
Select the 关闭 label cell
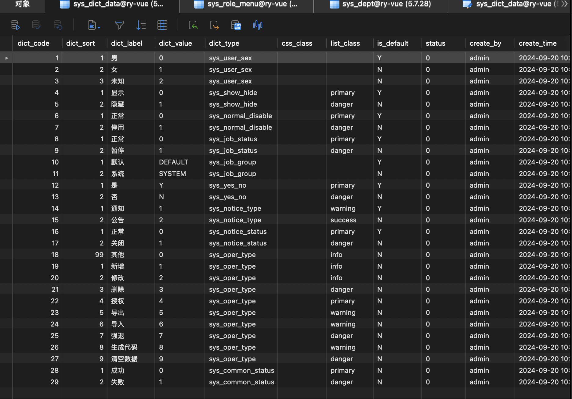tap(131, 243)
